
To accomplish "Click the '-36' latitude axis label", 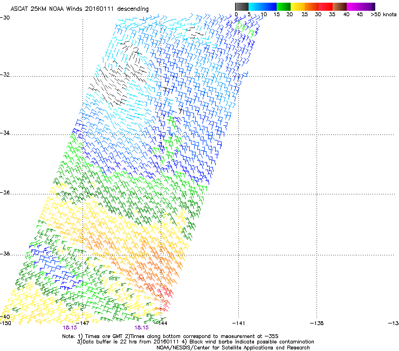I will 5,192.
